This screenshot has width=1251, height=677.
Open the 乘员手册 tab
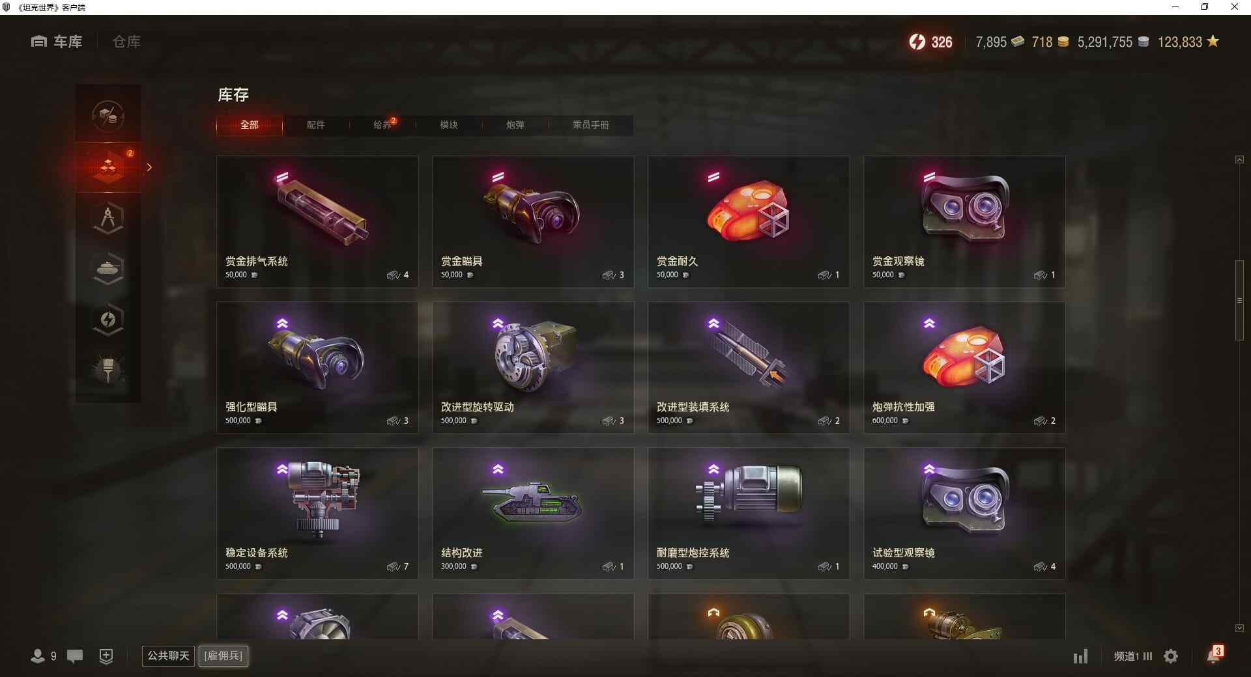tap(591, 125)
